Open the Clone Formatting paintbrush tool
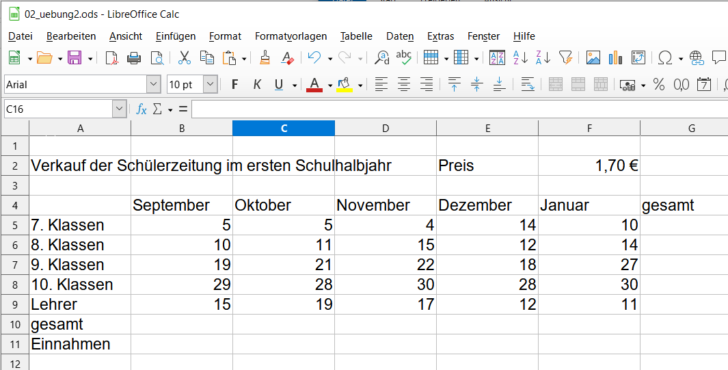 point(266,58)
